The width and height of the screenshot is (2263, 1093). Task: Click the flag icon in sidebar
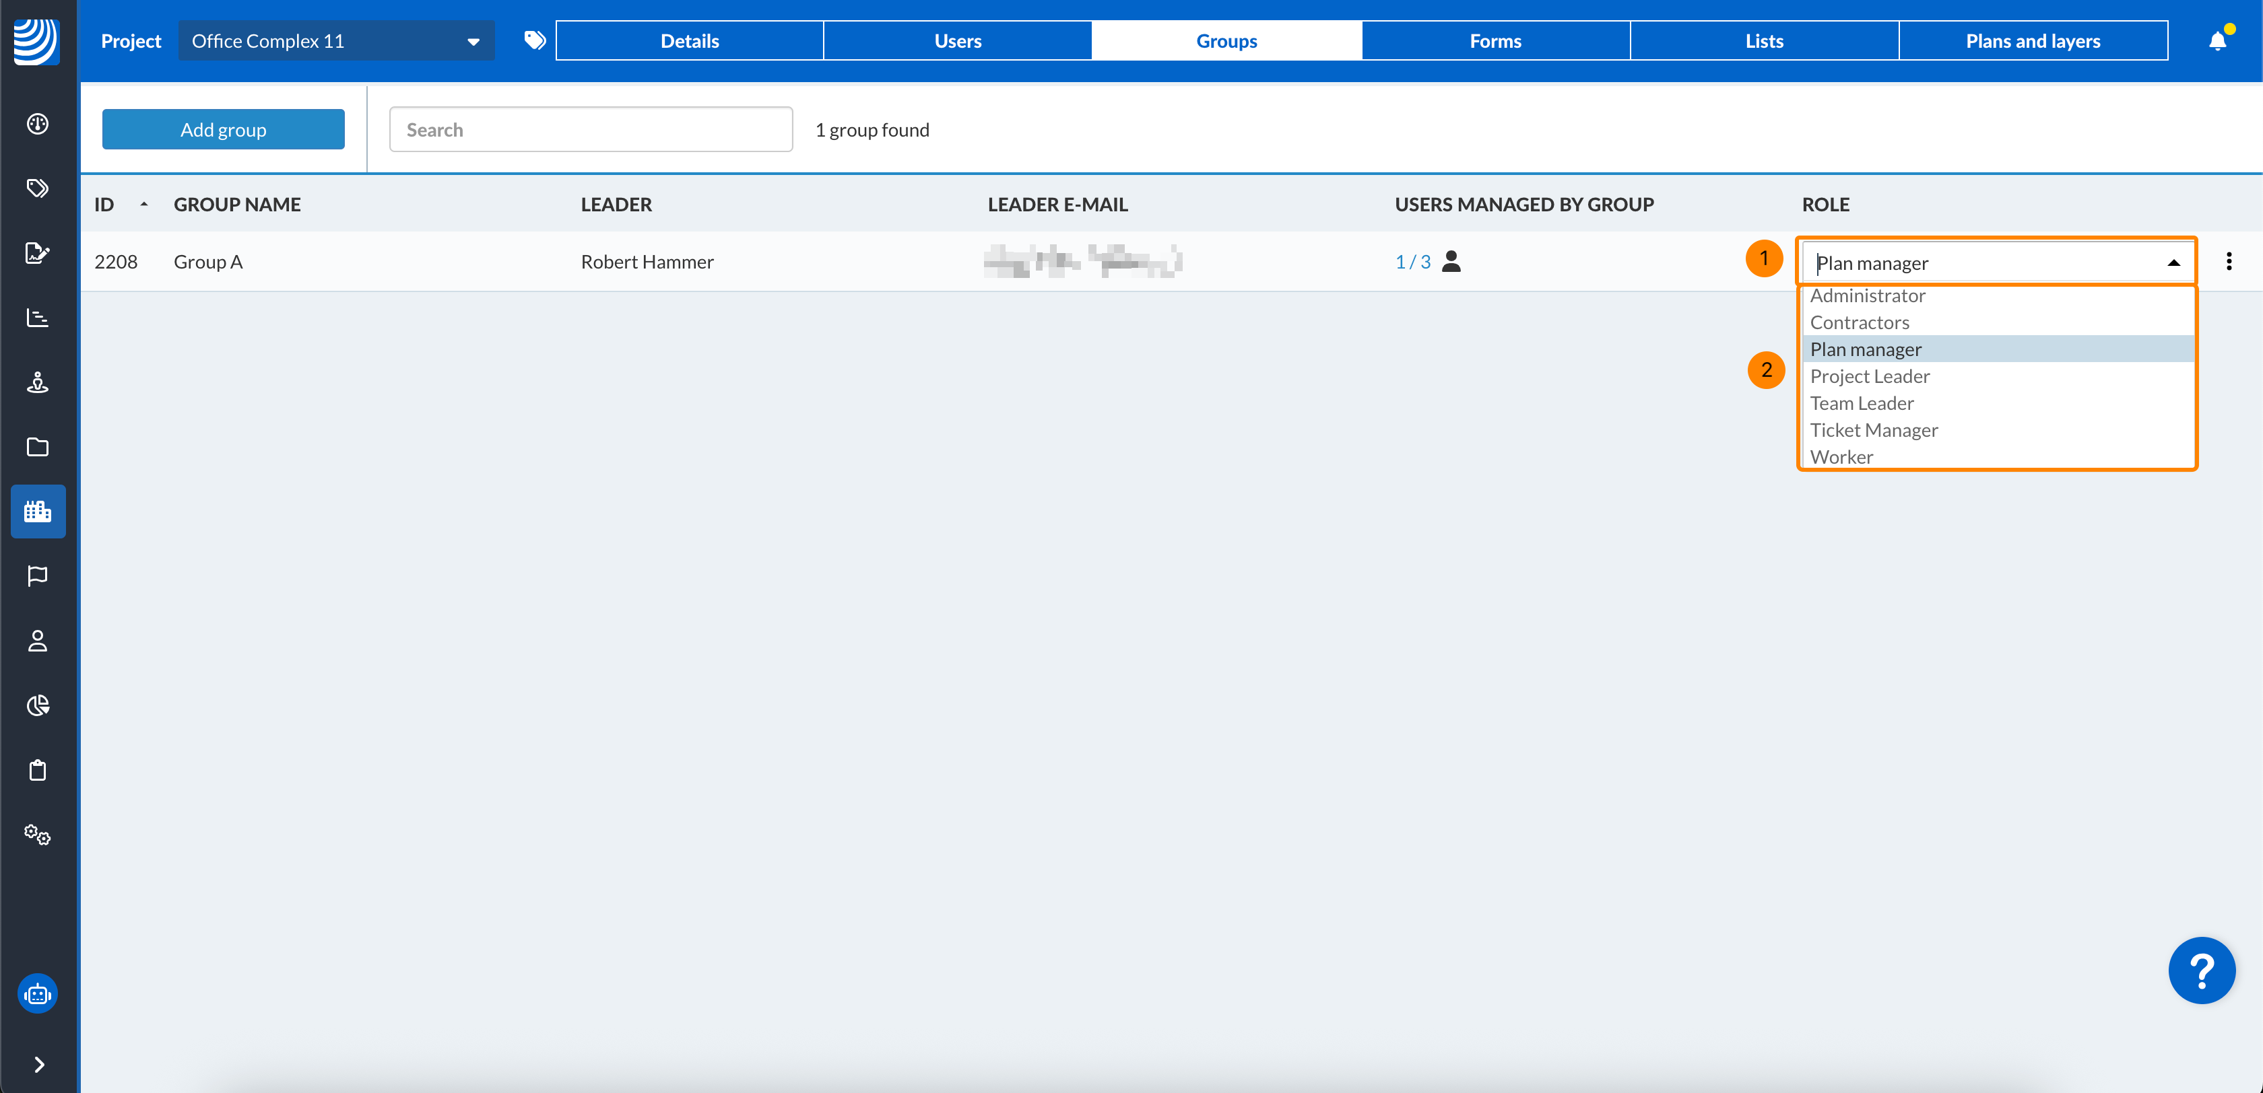click(x=37, y=576)
